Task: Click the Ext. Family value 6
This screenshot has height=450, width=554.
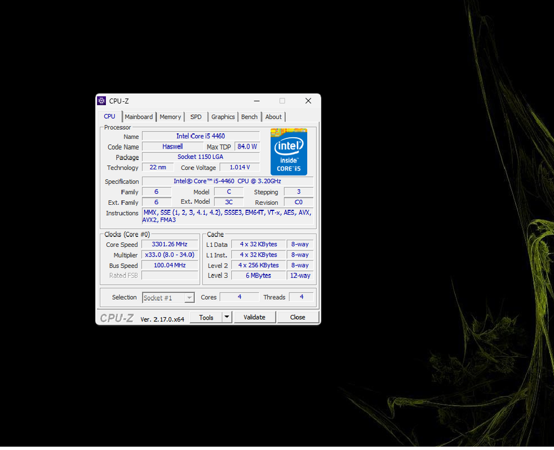Action: pyautogui.click(x=157, y=202)
